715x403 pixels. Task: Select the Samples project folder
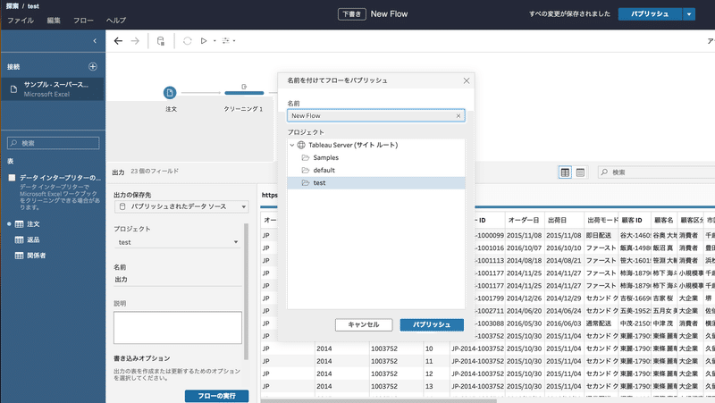376,158
